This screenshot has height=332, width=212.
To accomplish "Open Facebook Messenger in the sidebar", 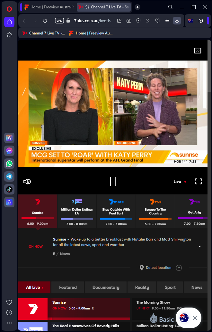I will (x=9, y=151).
